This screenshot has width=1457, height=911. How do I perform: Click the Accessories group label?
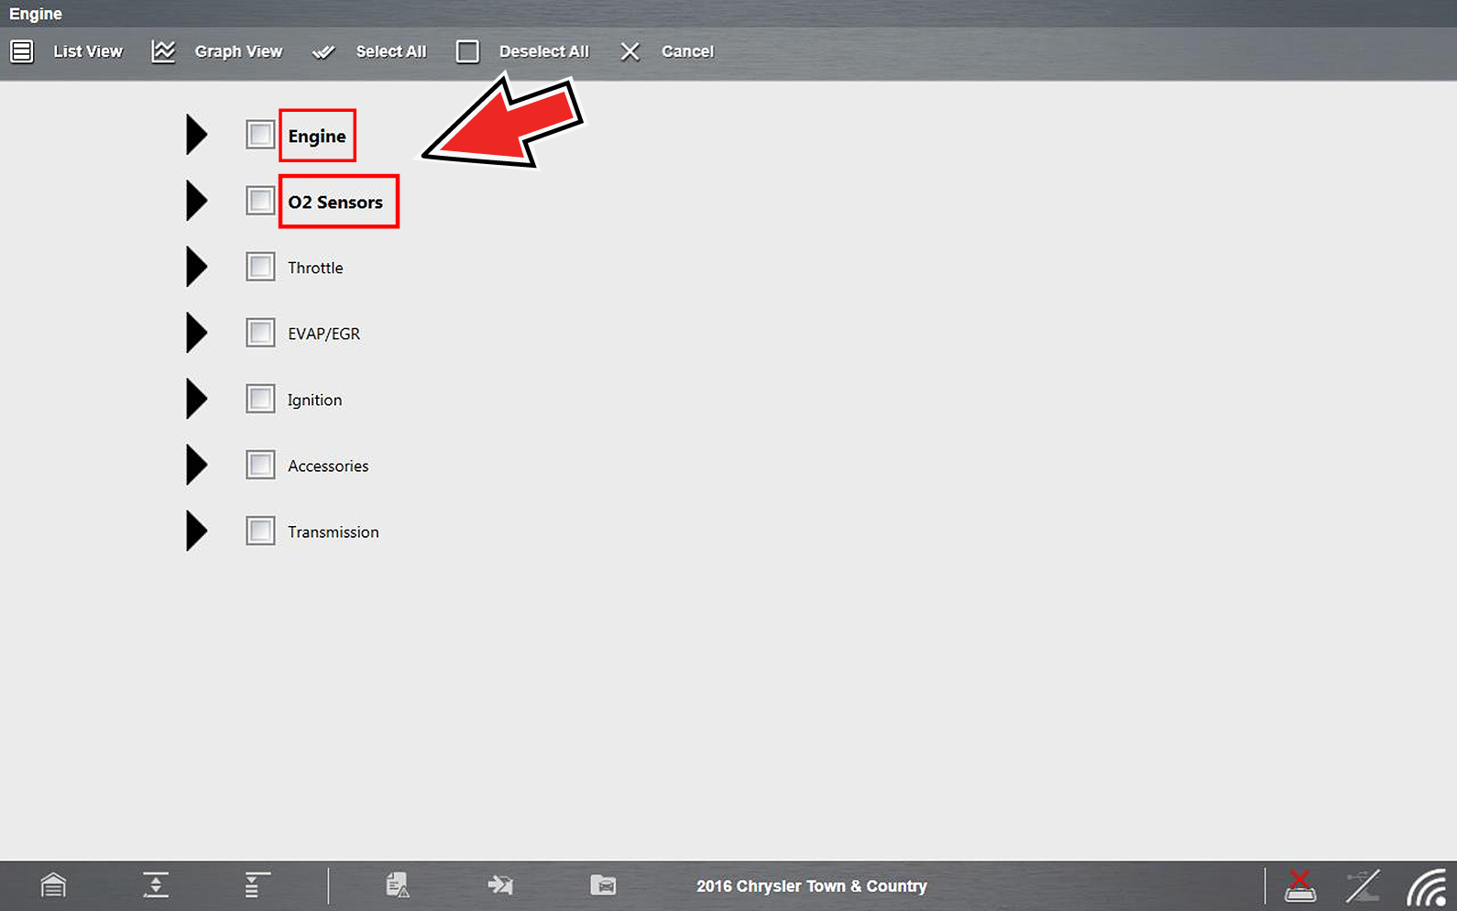pyautogui.click(x=328, y=466)
